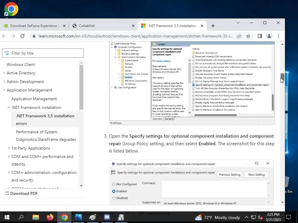Screen dimensions: 298x223
Task: Open Performance of System.Diagnostics.StackFrame degrades
Action: click(x=46, y=136)
